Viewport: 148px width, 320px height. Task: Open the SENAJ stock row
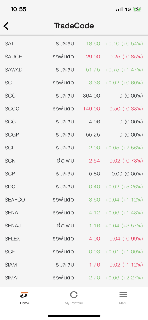(x=74, y=226)
